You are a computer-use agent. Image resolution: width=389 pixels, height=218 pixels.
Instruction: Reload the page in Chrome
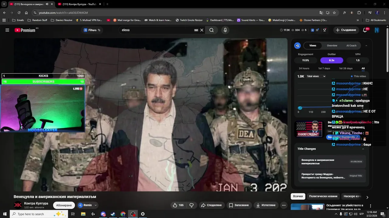(x=19, y=13)
